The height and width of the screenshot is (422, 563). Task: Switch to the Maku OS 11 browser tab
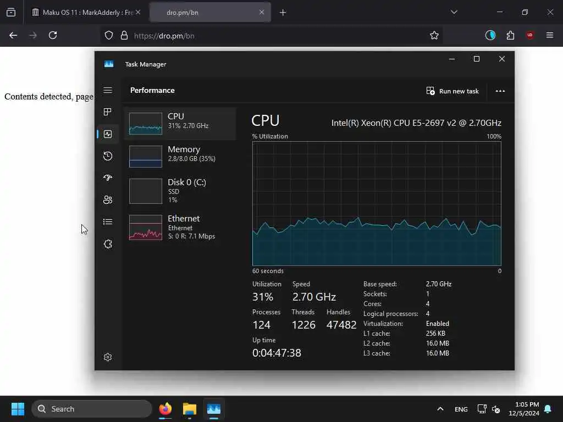pos(85,12)
